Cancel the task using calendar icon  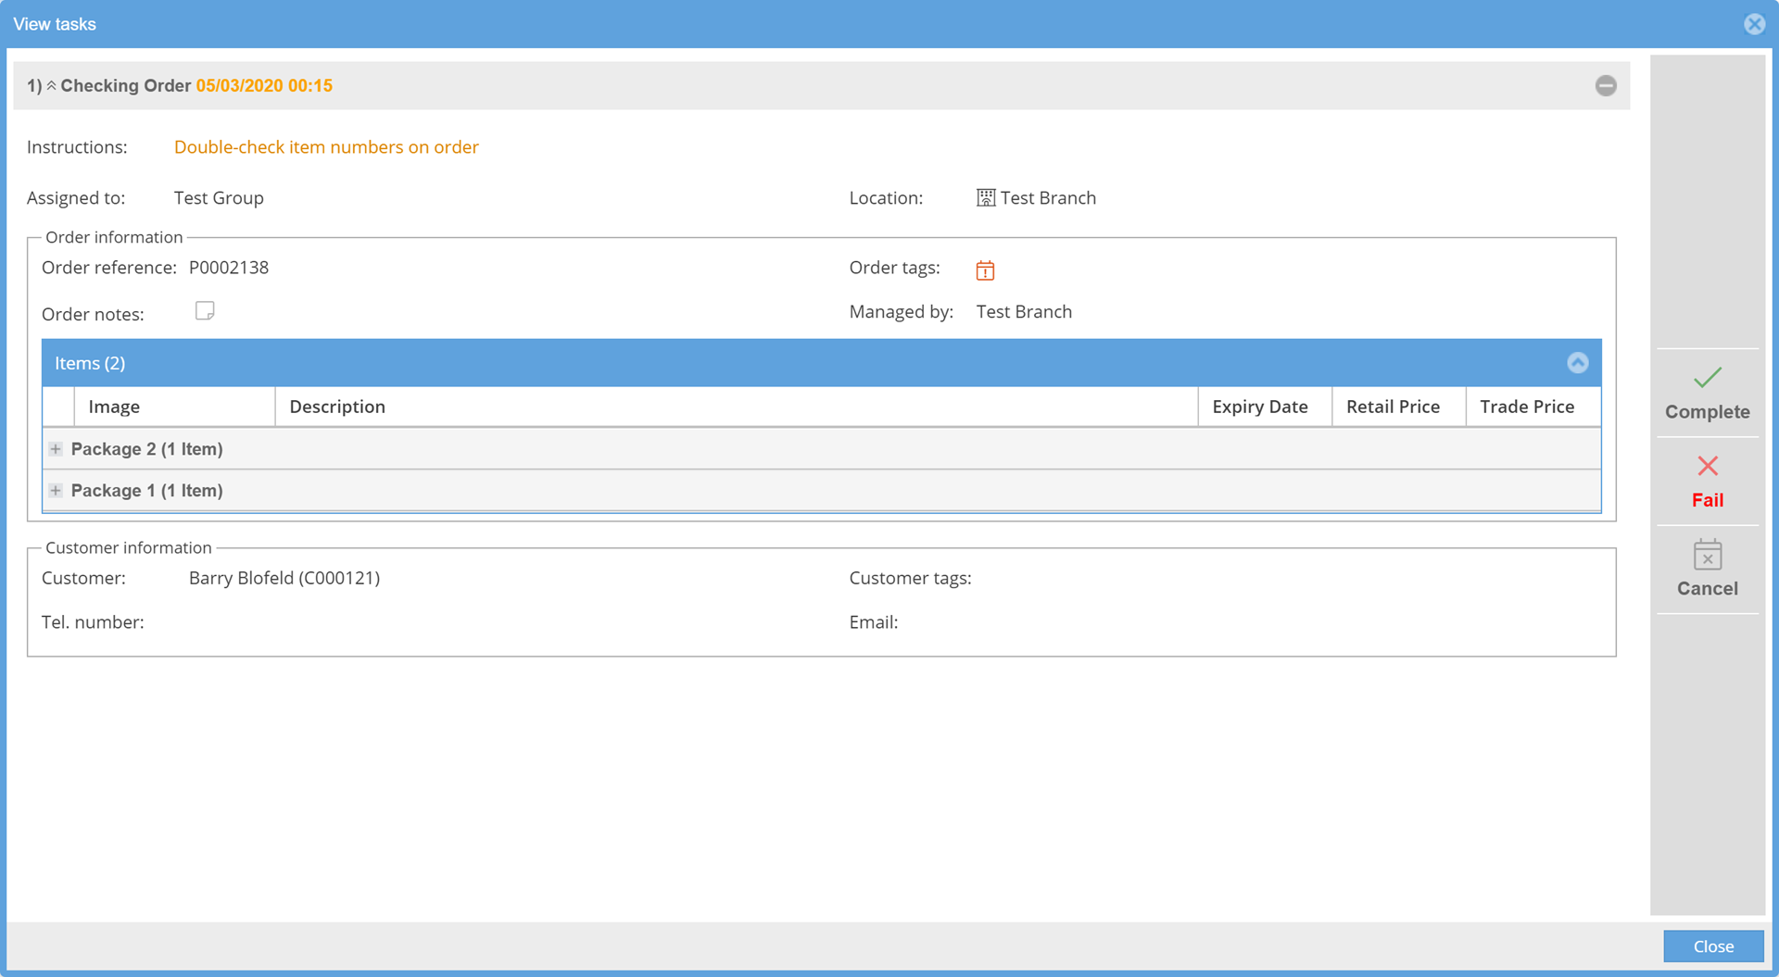[x=1707, y=569]
